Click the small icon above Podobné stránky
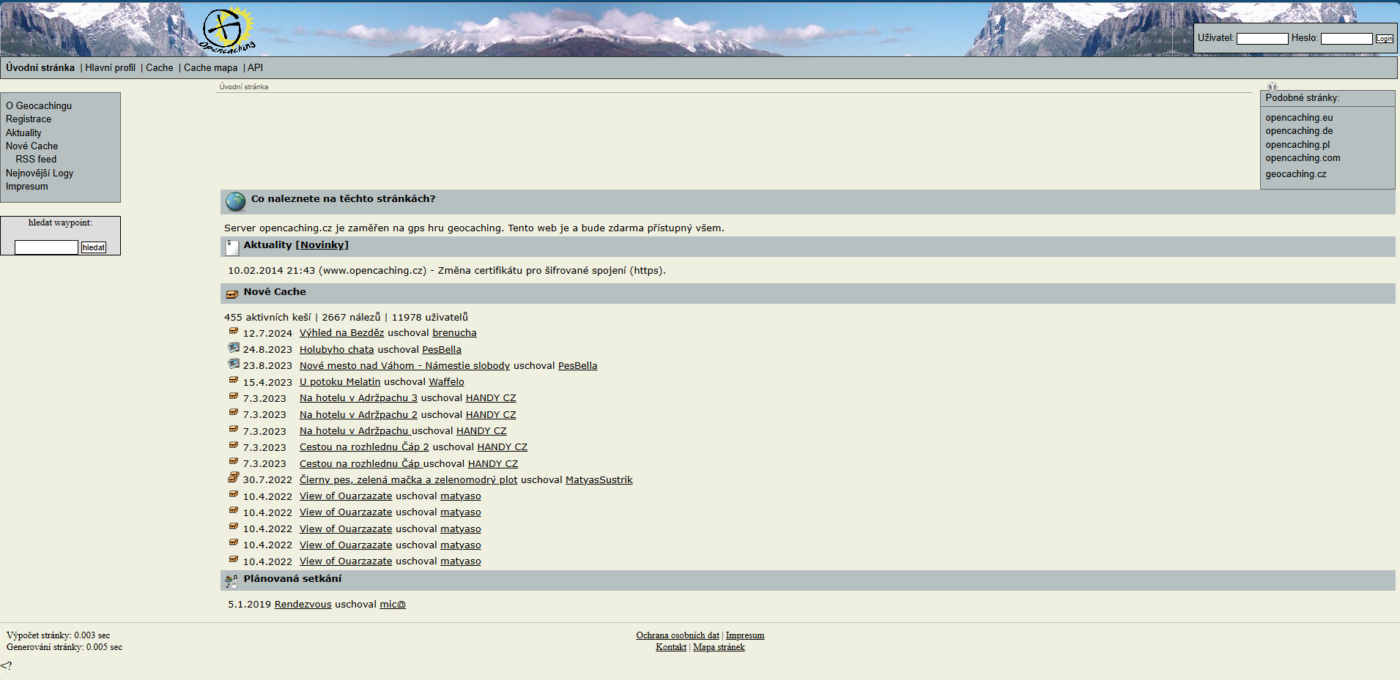This screenshot has width=1400, height=680. coord(1273,86)
